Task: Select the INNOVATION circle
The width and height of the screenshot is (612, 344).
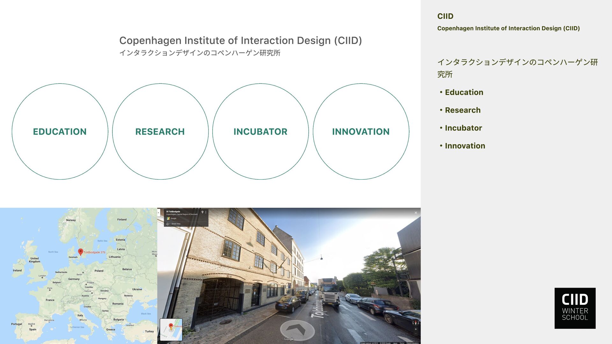Action: [x=361, y=132]
